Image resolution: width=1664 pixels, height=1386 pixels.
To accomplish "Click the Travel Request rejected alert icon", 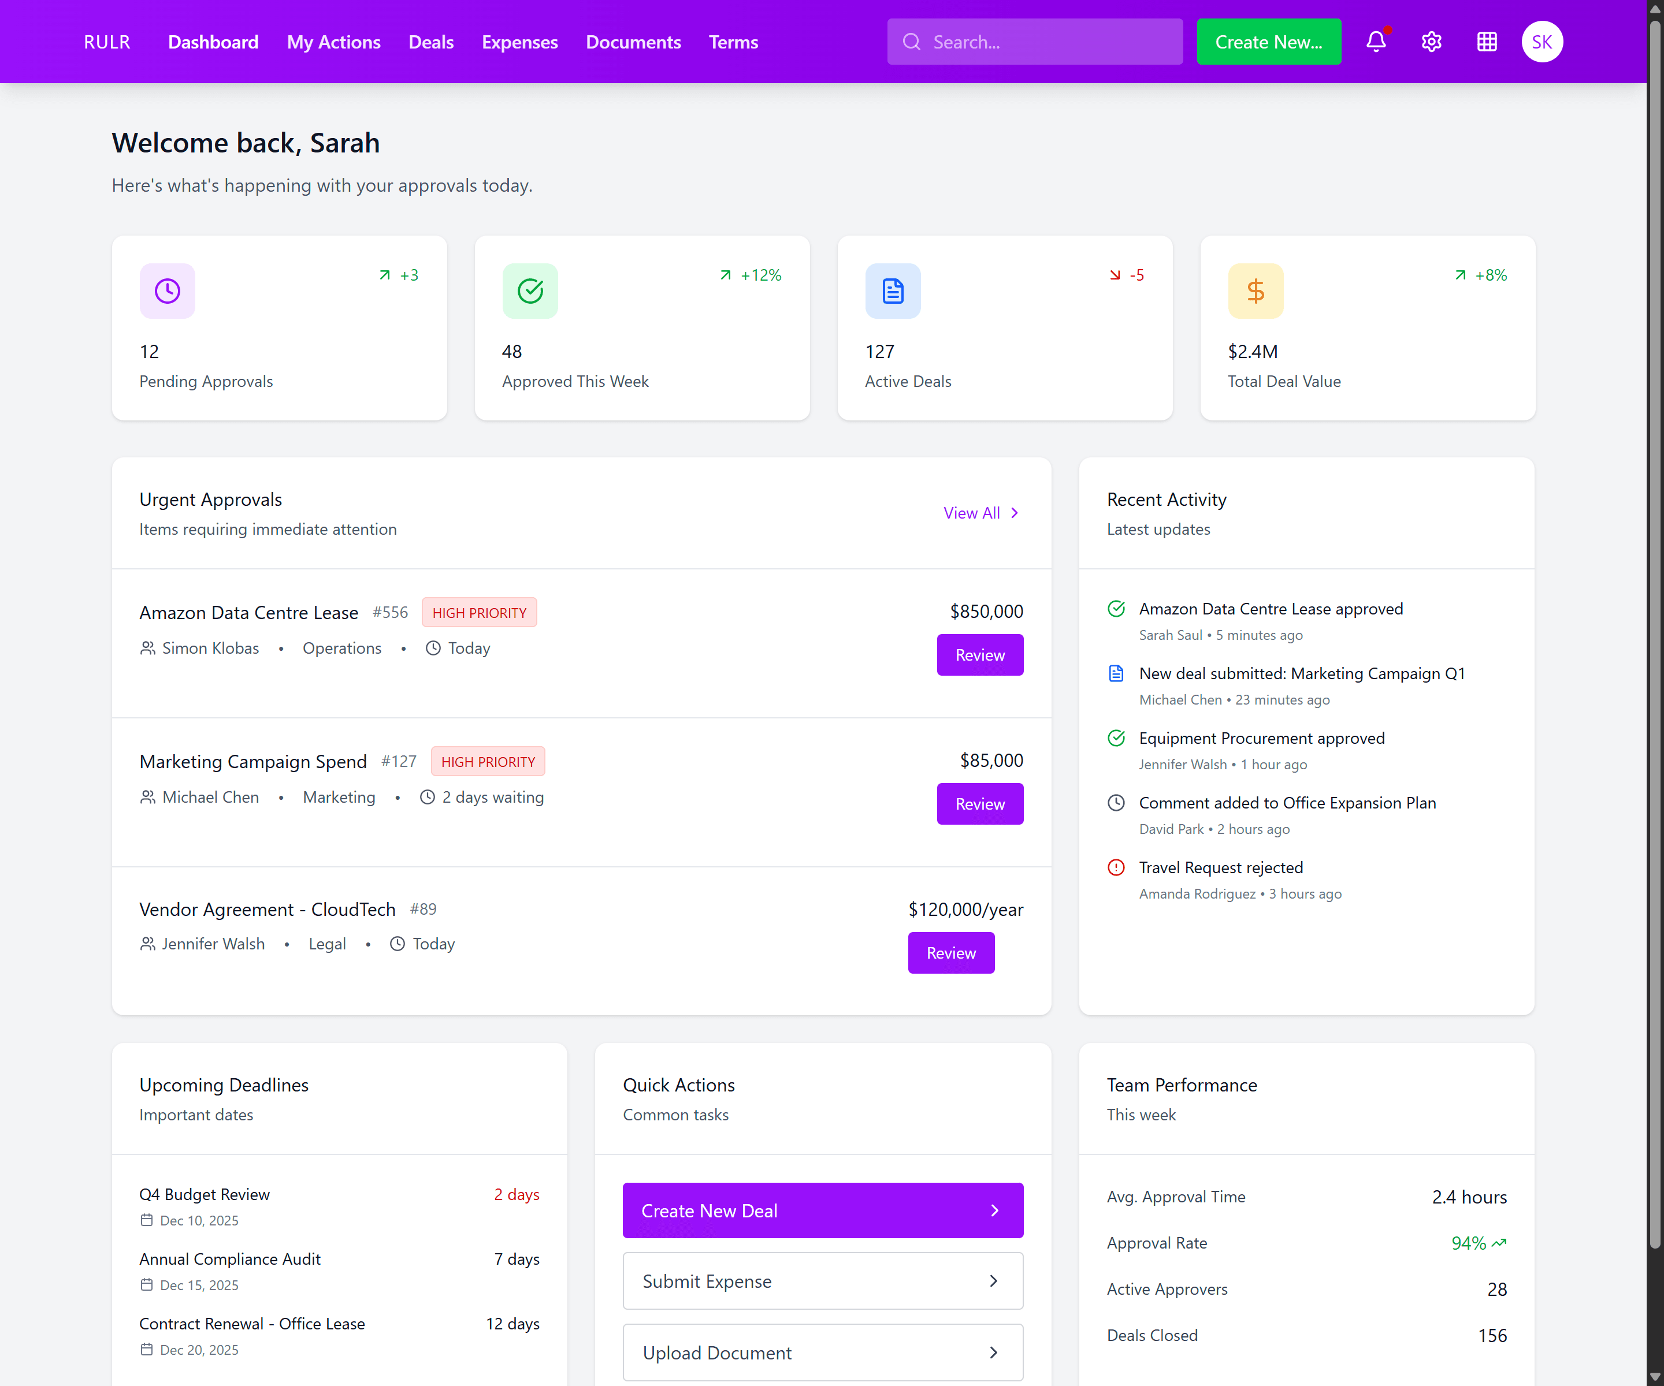I will pyautogui.click(x=1116, y=867).
